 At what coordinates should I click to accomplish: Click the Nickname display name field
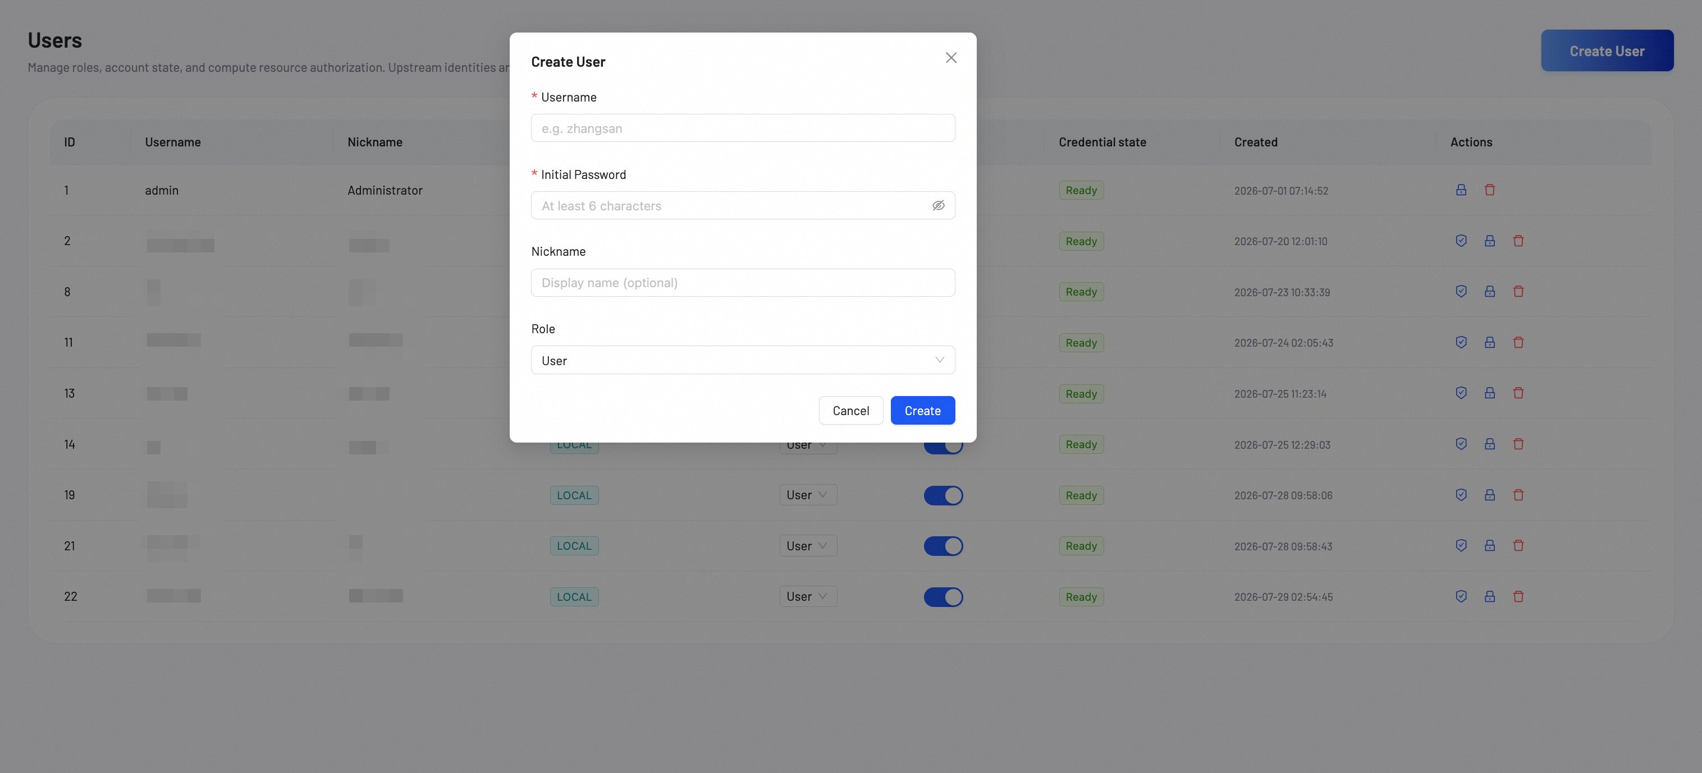click(x=743, y=283)
